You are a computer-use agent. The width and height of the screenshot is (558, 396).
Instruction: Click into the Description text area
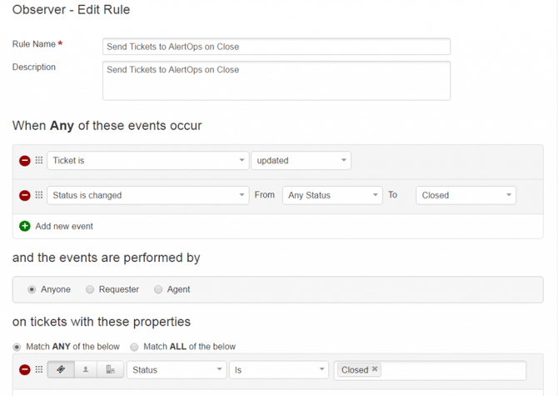(276, 80)
